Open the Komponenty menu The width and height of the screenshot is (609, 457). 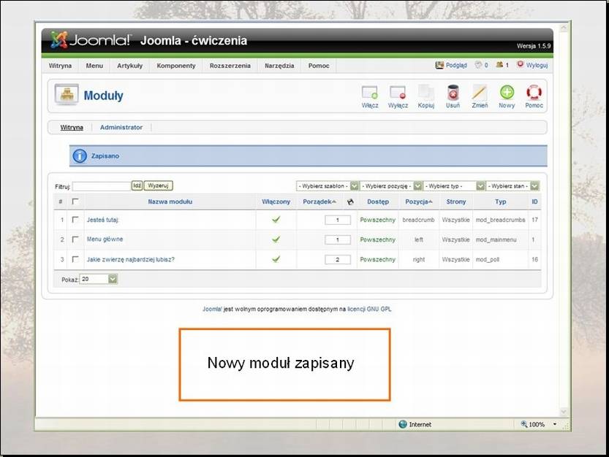pyautogui.click(x=176, y=66)
